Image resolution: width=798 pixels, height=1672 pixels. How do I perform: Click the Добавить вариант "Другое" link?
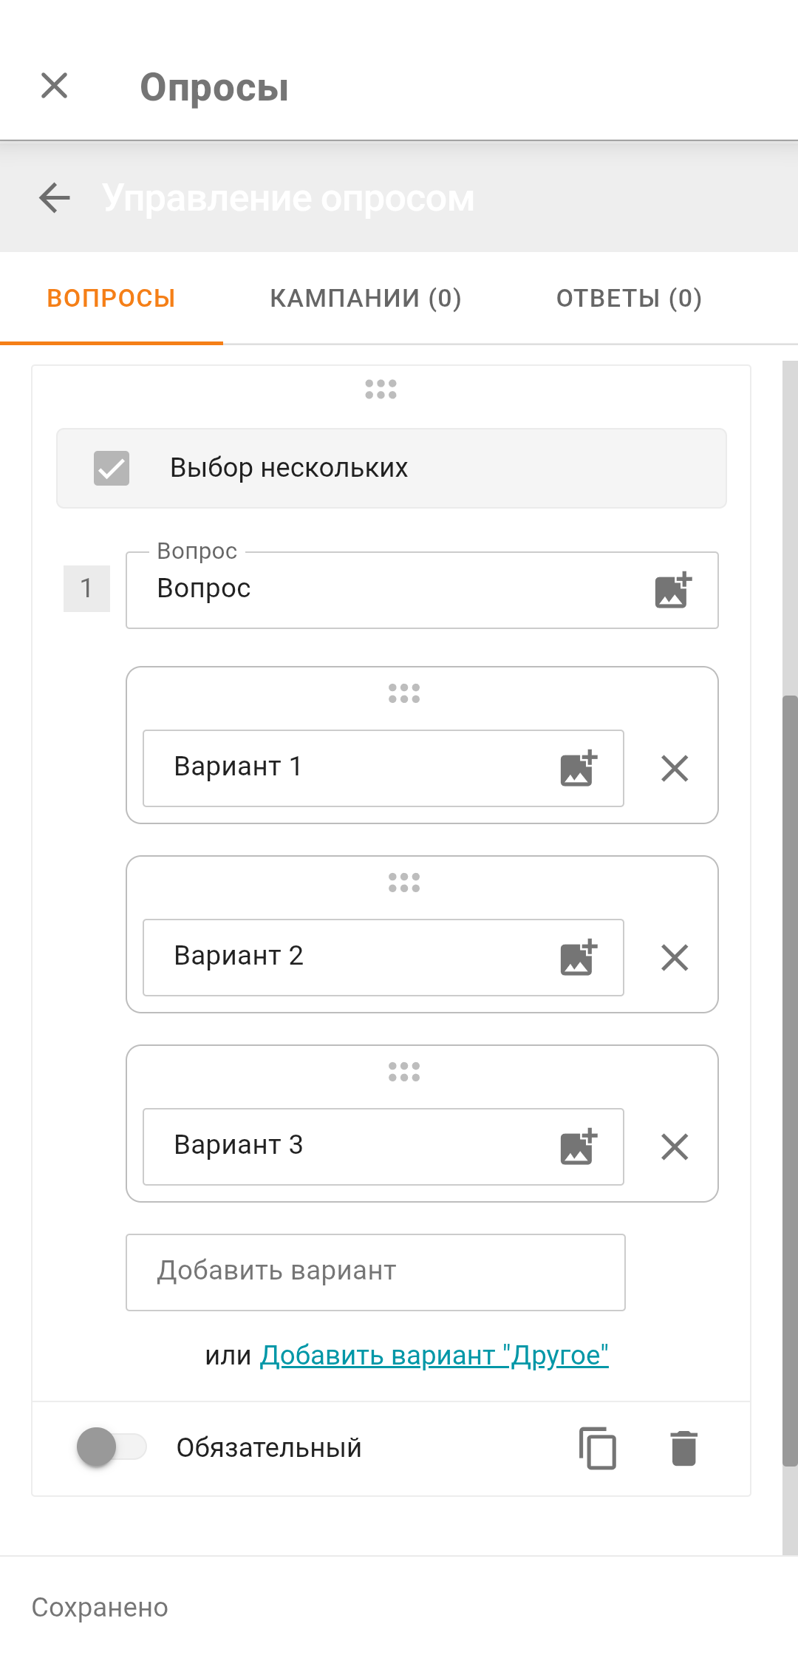[x=434, y=1355]
